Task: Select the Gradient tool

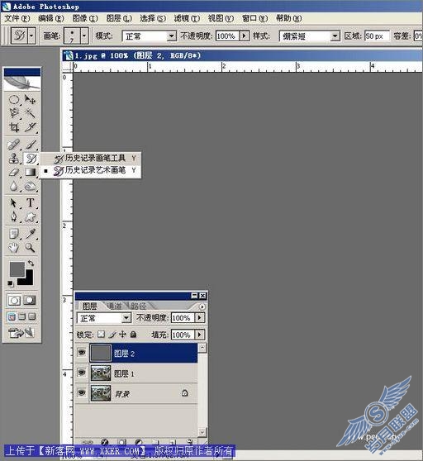Action: click(30, 172)
